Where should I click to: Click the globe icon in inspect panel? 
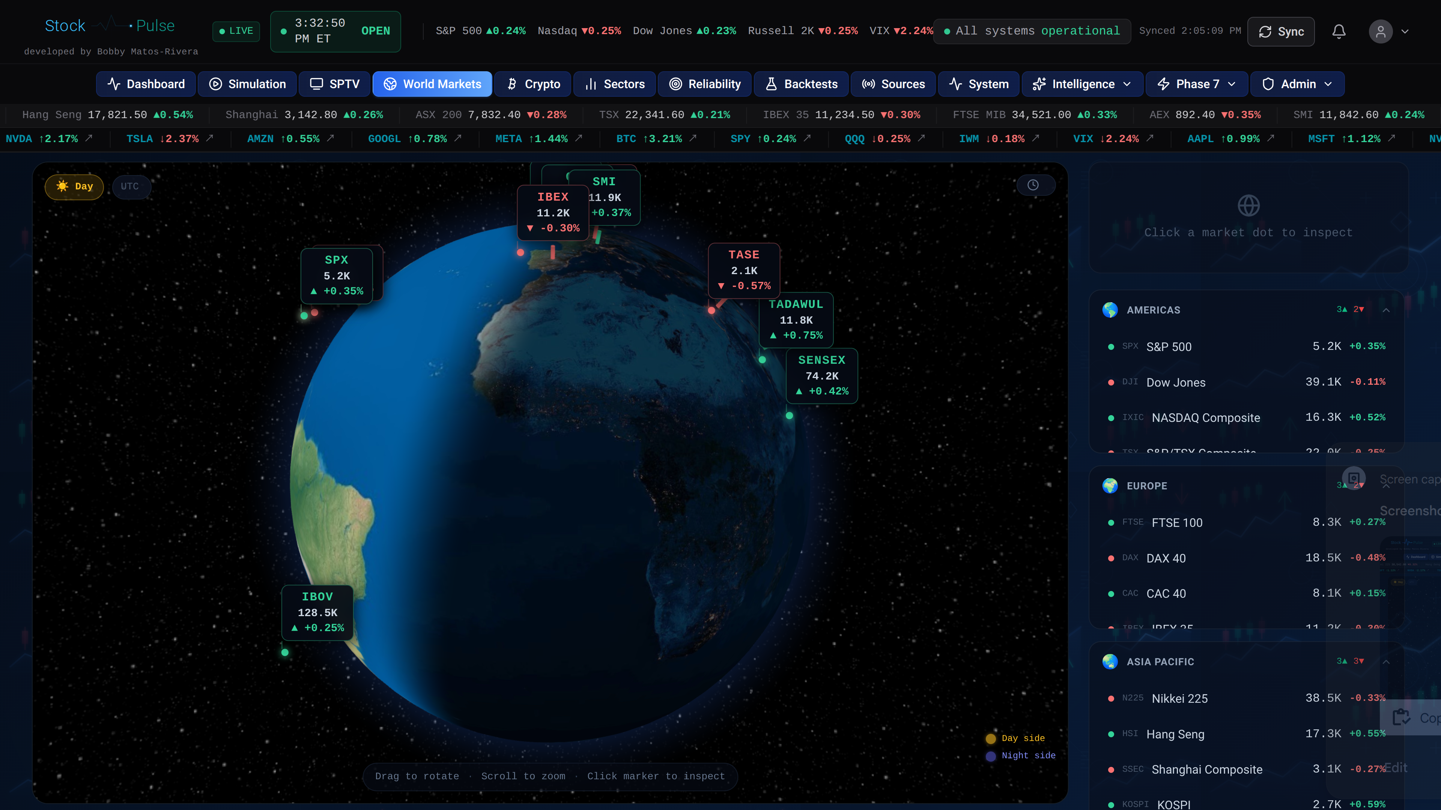point(1248,206)
